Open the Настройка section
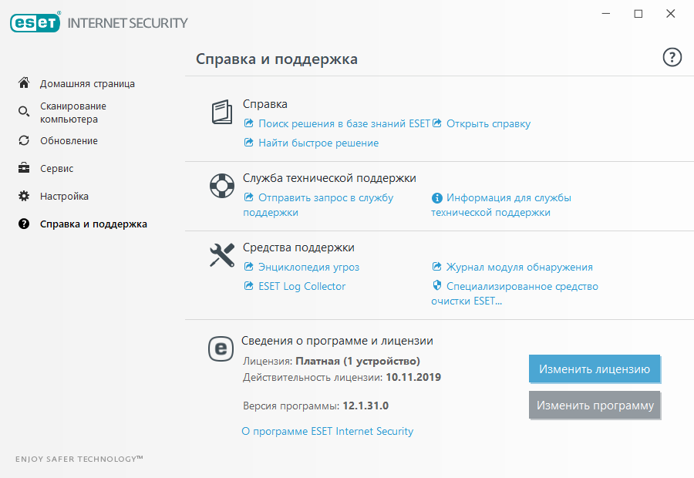694x478 pixels. click(64, 197)
